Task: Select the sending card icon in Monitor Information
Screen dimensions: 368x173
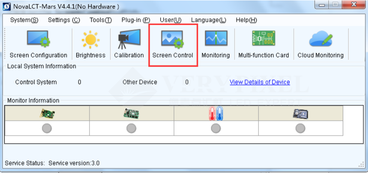Action: point(47,113)
